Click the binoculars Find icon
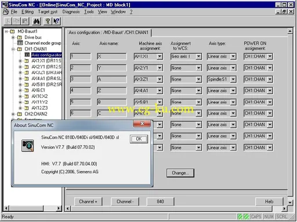This screenshot has width=297, height=222. (x=37, y=21)
